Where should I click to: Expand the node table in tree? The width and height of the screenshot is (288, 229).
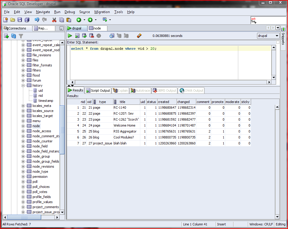pos(23,126)
